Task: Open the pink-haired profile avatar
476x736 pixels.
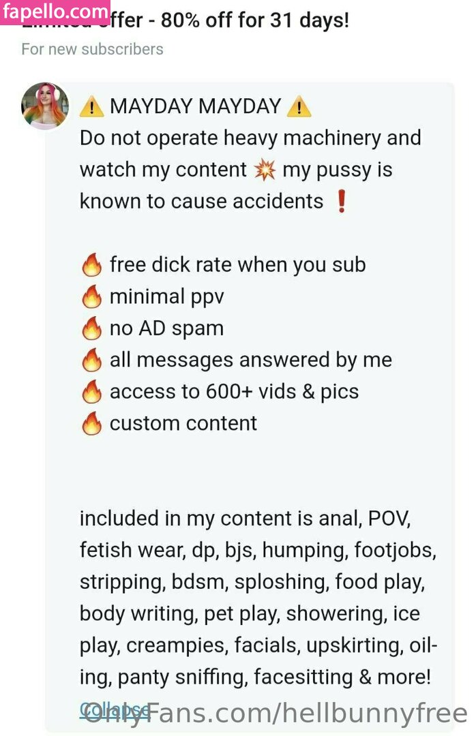Action: coord(45,106)
